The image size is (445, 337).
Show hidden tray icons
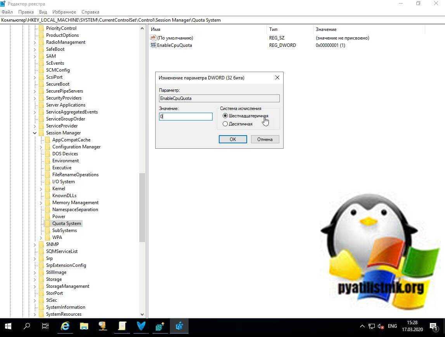(362, 327)
